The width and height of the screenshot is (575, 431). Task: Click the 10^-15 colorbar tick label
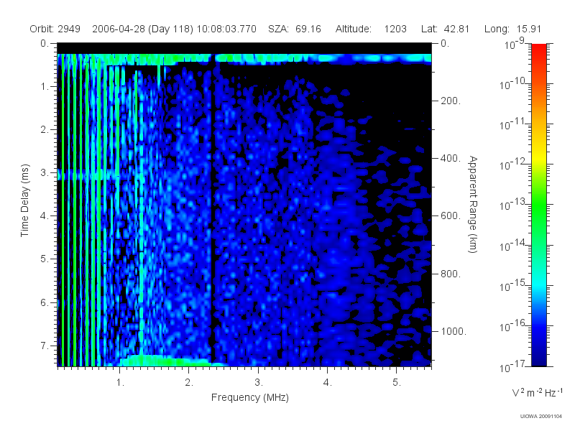click(513, 285)
